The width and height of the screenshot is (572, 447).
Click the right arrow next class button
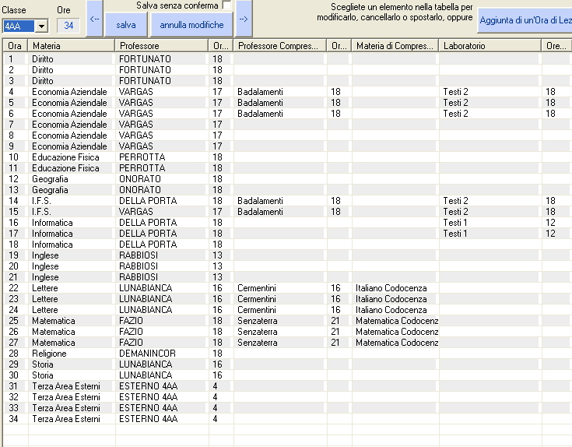click(x=244, y=19)
